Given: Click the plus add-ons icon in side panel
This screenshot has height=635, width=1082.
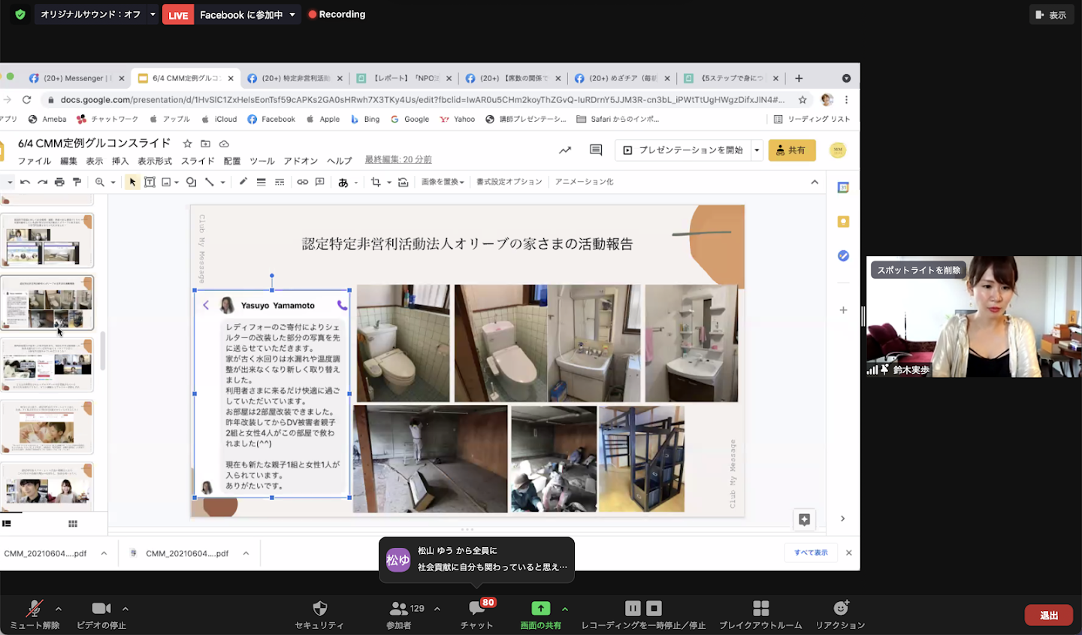Looking at the screenshot, I should (843, 310).
